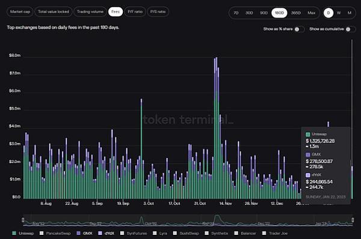Click the tall bar before 3. Oct
Image resolution: width=361 pixels, height=239 pixels.
pyautogui.click(x=141, y=149)
